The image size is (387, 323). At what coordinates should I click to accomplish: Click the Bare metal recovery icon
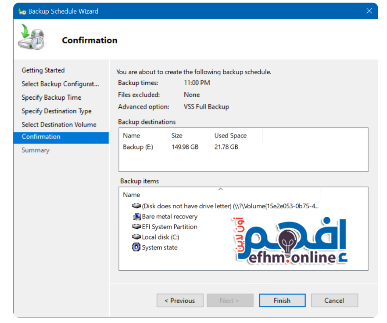pyautogui.click(x=136, y=217)
